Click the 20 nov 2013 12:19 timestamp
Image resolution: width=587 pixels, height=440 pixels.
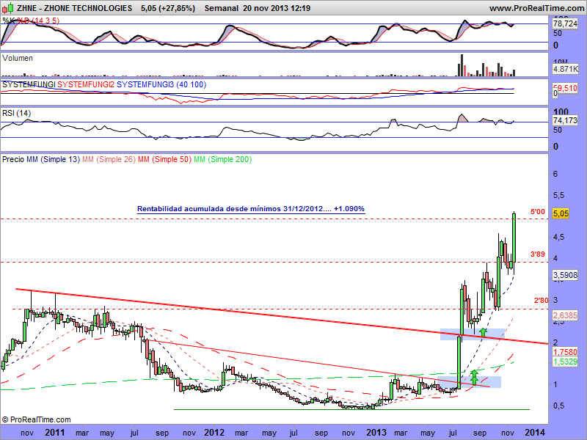tap(277, 8)
